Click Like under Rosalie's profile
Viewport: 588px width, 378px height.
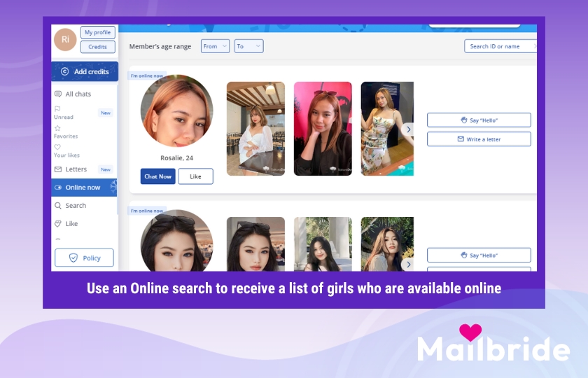coord(195,176)
